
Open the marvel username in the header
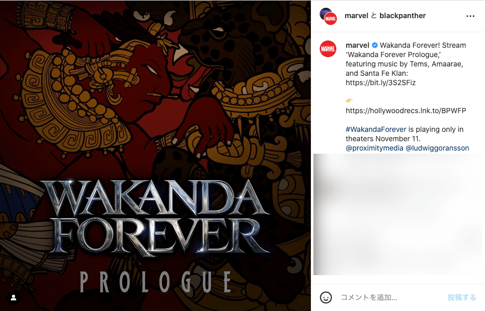[356, 16]
